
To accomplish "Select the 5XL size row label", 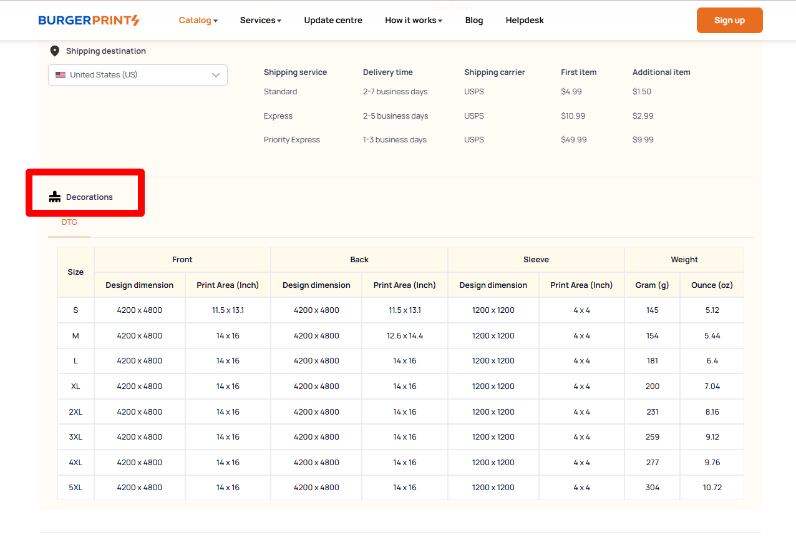I will click(x=75, y=488).
